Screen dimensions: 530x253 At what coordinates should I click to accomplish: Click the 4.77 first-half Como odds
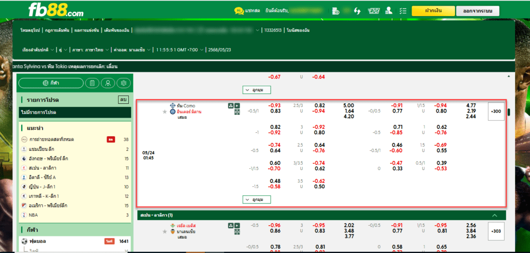pyautogui.click(x=471, y=105)
